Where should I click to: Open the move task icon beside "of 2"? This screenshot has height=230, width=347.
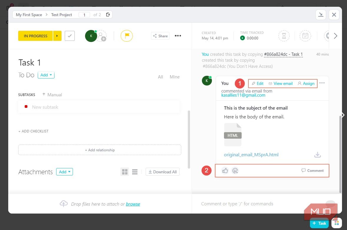[108, 15]
